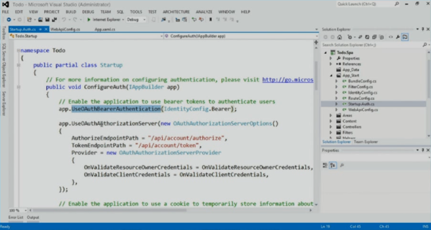Click the editor vertical scrollbar thumb
Viewport: 431px width, 230px height.
[x=316, y=76]
